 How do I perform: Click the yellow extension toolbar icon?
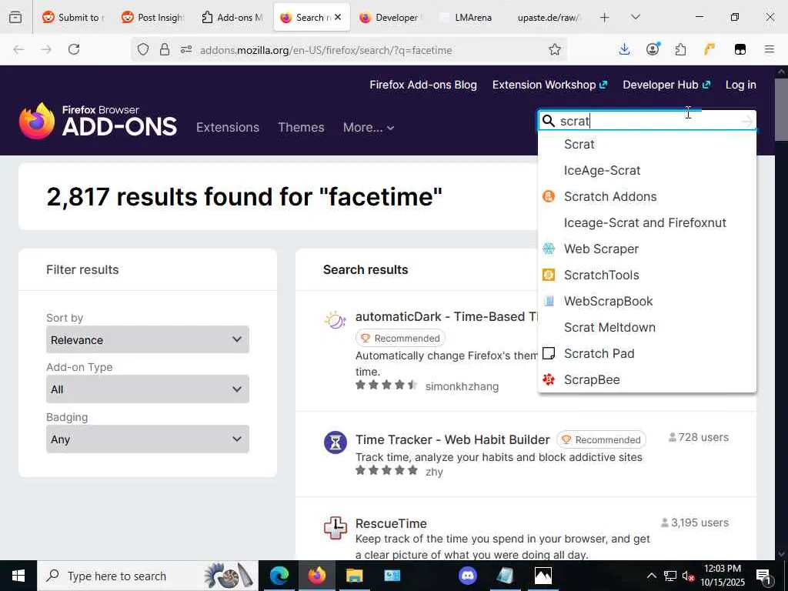[709, 49]
